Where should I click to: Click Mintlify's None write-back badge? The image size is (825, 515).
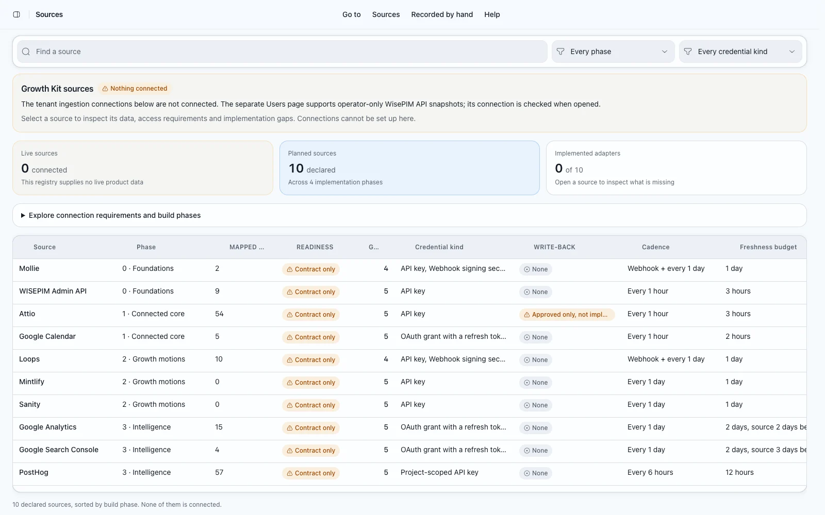(x=536, y=383)
